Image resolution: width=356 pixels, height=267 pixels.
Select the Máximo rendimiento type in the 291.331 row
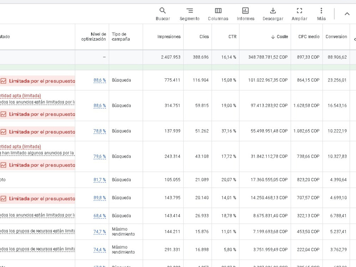(123, 250)
